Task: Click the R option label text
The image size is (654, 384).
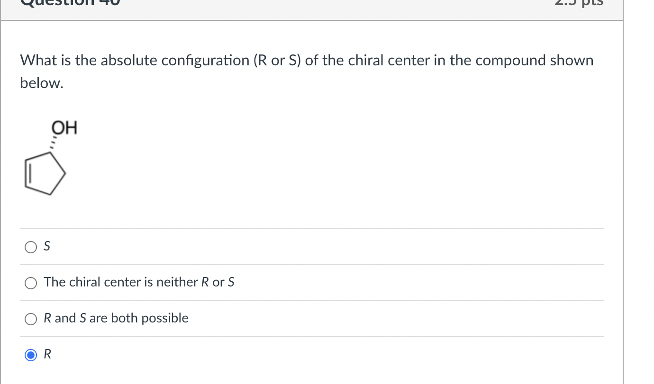Action: (46, 354)
